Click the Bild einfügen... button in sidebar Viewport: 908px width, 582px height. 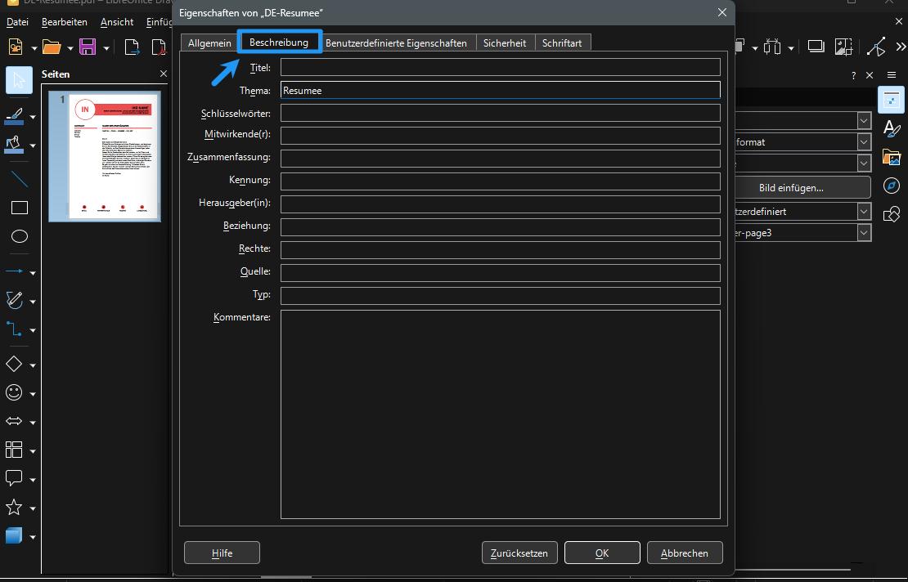point(803,187)
